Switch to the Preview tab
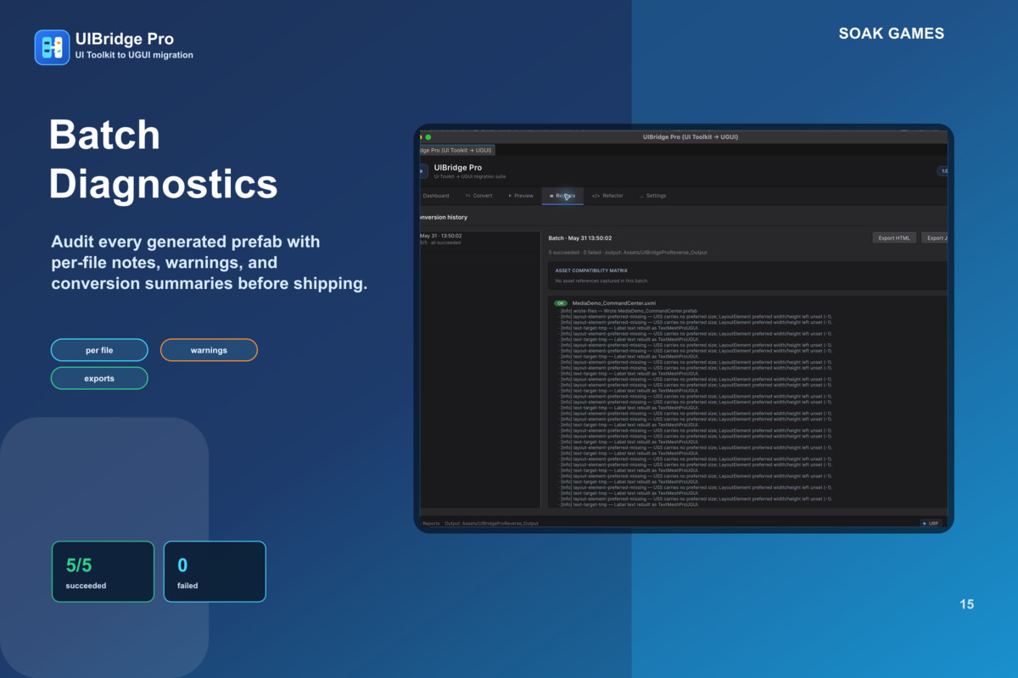Image resolution: width=1018 pixels, height=678 pixels. [x=521, y=196]
